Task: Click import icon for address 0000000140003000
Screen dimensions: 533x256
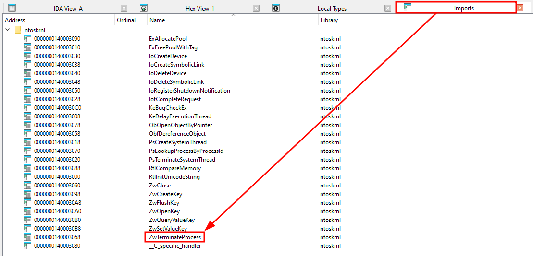Action: click(27, 176)
